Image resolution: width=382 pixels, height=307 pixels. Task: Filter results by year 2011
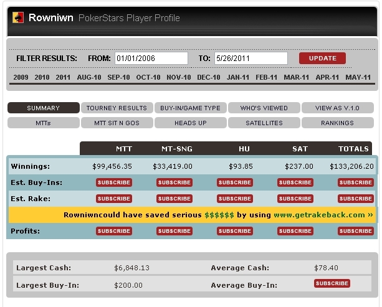click(63, 77)
